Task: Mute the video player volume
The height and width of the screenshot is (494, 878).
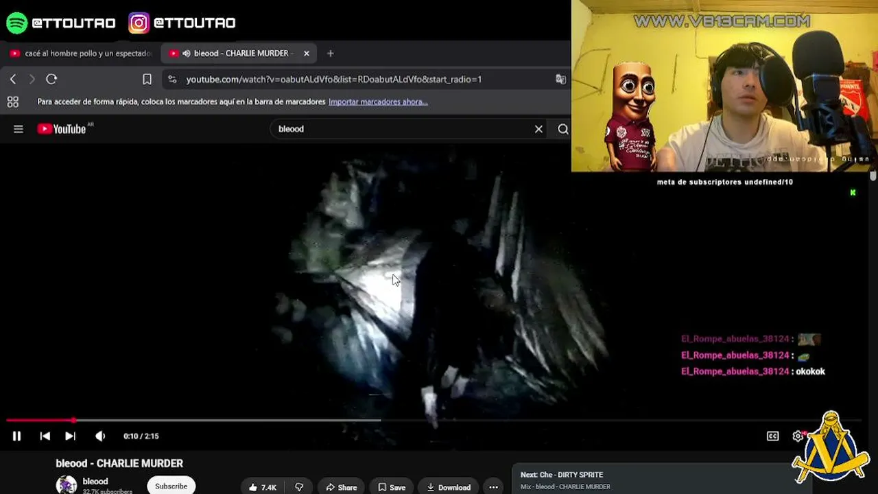Action: (100, 436)
